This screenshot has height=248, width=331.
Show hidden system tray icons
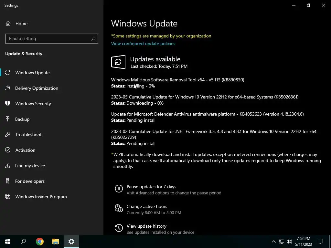tap(273, 242)
